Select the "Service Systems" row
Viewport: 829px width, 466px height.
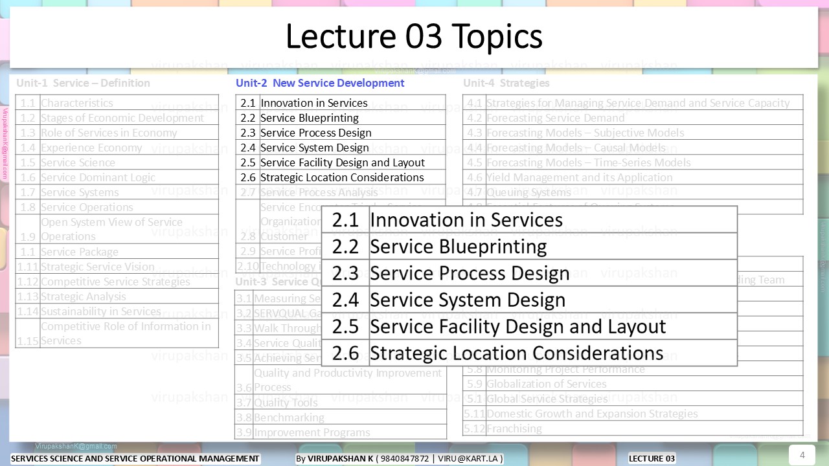(x=117, y=192)
